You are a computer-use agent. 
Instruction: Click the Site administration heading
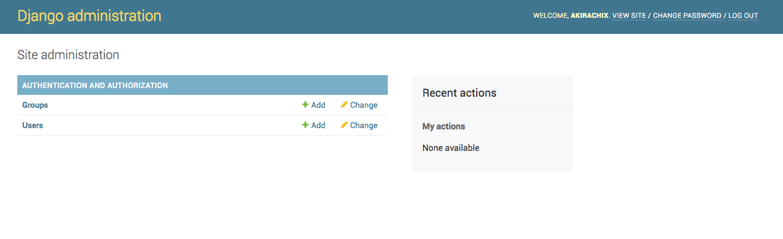coord(69,55)
